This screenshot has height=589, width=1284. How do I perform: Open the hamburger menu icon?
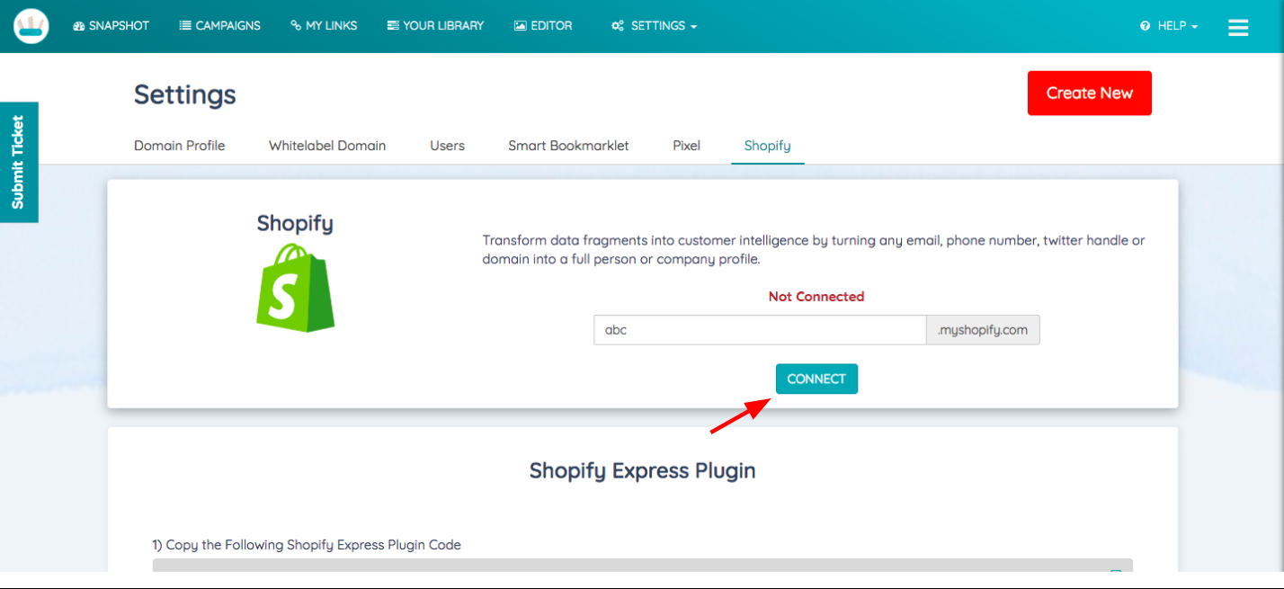[1238, 27]
